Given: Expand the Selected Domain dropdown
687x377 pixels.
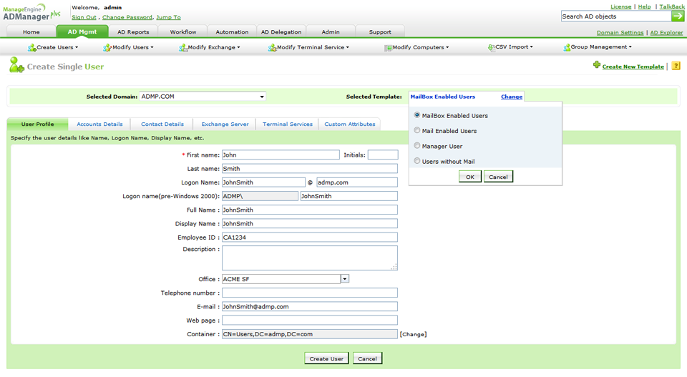Looking at the screenshot, I should (262, 97).
